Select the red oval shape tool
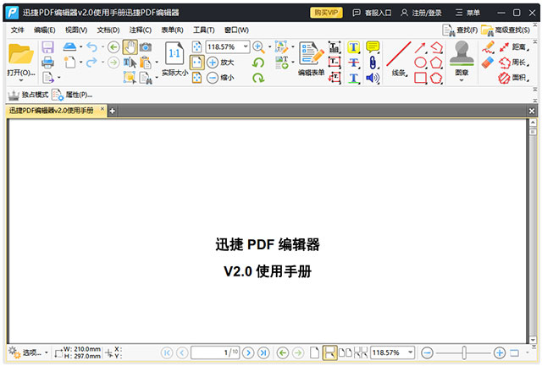 [x=420, y=63]
